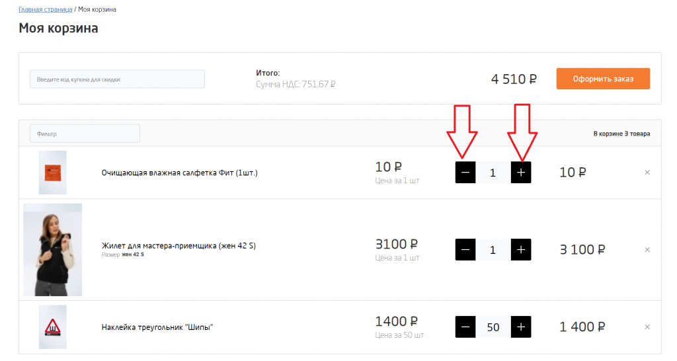
Task: Open the Главная страница breadcrumb link
Action: click(46, 9)
